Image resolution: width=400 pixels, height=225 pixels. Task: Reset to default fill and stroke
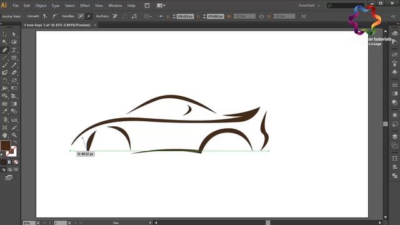2,154
